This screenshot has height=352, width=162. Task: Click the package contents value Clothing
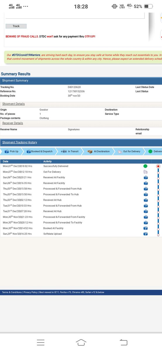[x=44, y=118]
